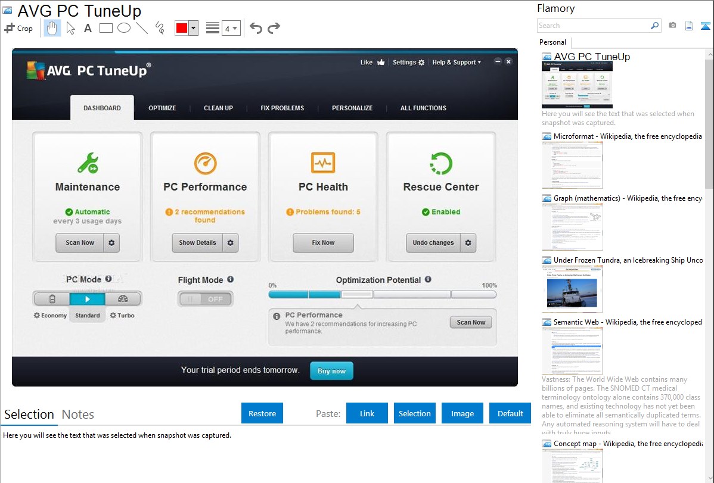Toggle Flight Mode switch on

206,299
